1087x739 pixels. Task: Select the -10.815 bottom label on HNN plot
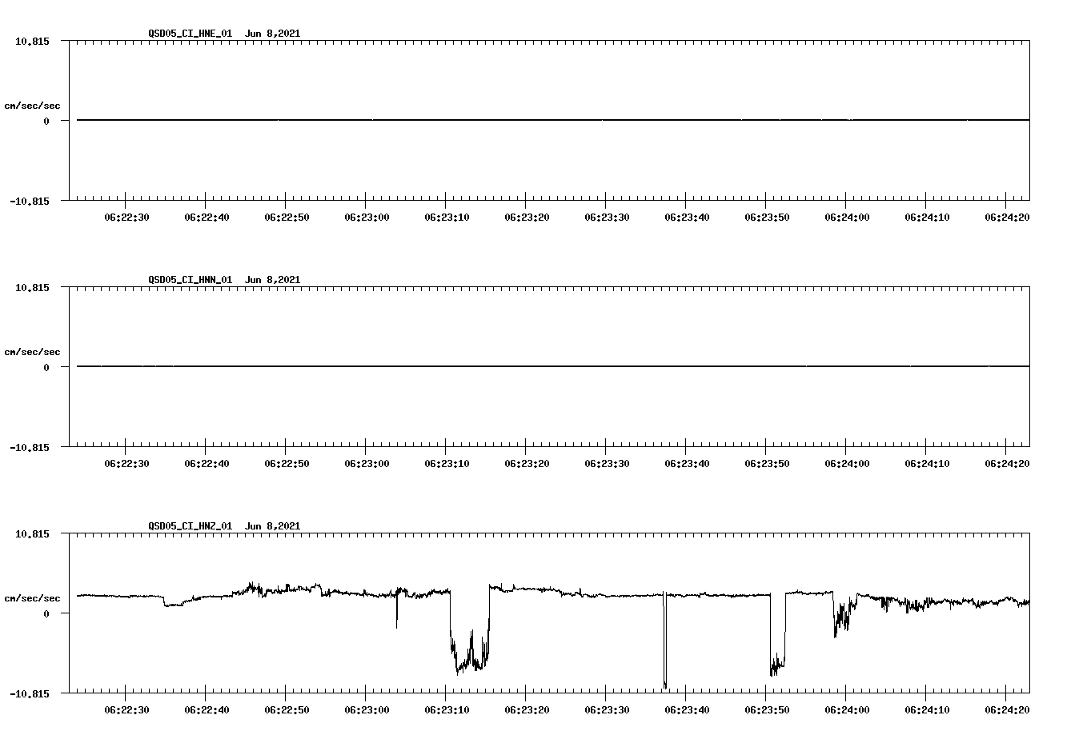click(30, 448)
